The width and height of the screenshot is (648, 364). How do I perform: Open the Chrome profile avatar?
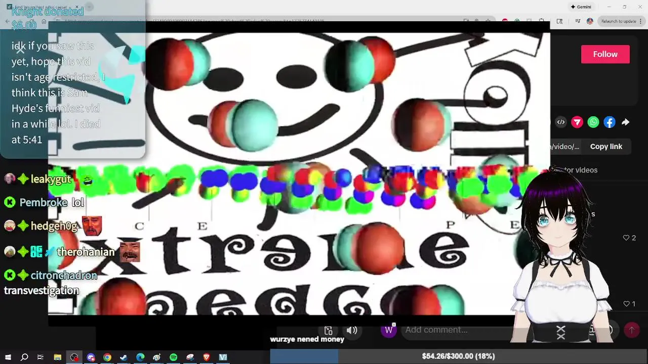tap(590, 21)
